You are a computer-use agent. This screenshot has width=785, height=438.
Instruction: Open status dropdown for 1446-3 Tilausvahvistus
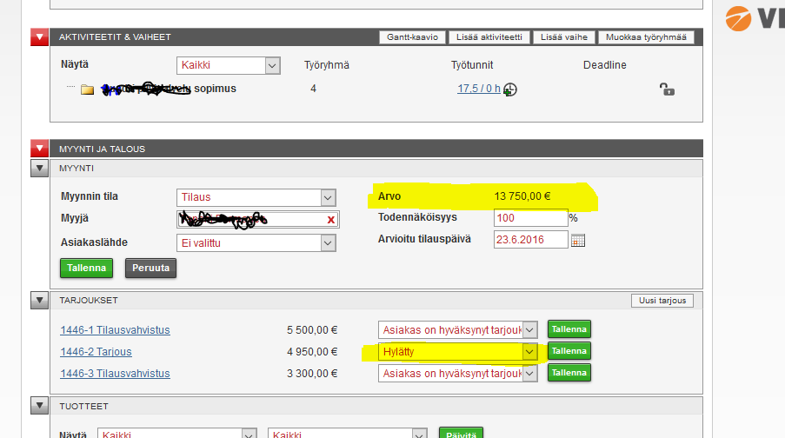[x=457, y=374]
